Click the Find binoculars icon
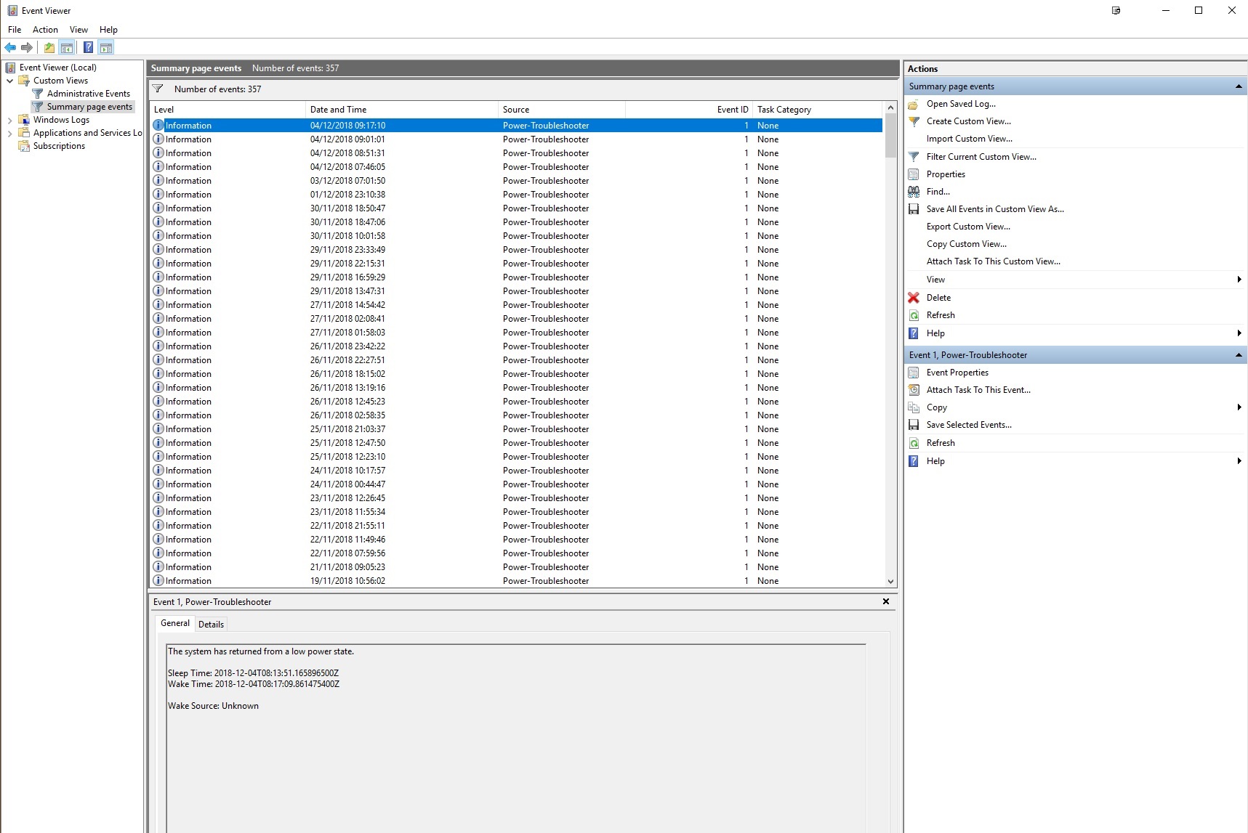 click(x=914, y=192)
